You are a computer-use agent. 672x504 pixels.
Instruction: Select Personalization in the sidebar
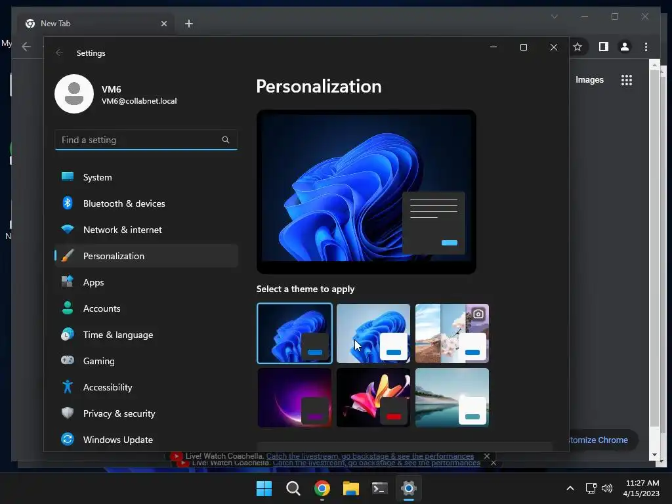click(146, 256)
